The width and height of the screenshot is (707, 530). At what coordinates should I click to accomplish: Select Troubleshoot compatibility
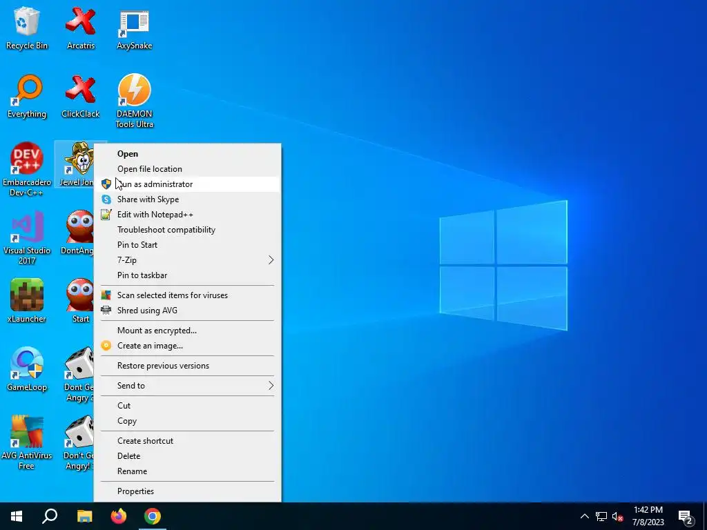188,230
